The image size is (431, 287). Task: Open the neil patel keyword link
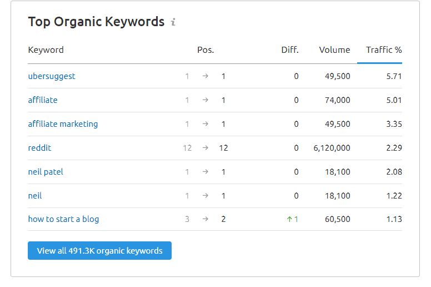46,172
